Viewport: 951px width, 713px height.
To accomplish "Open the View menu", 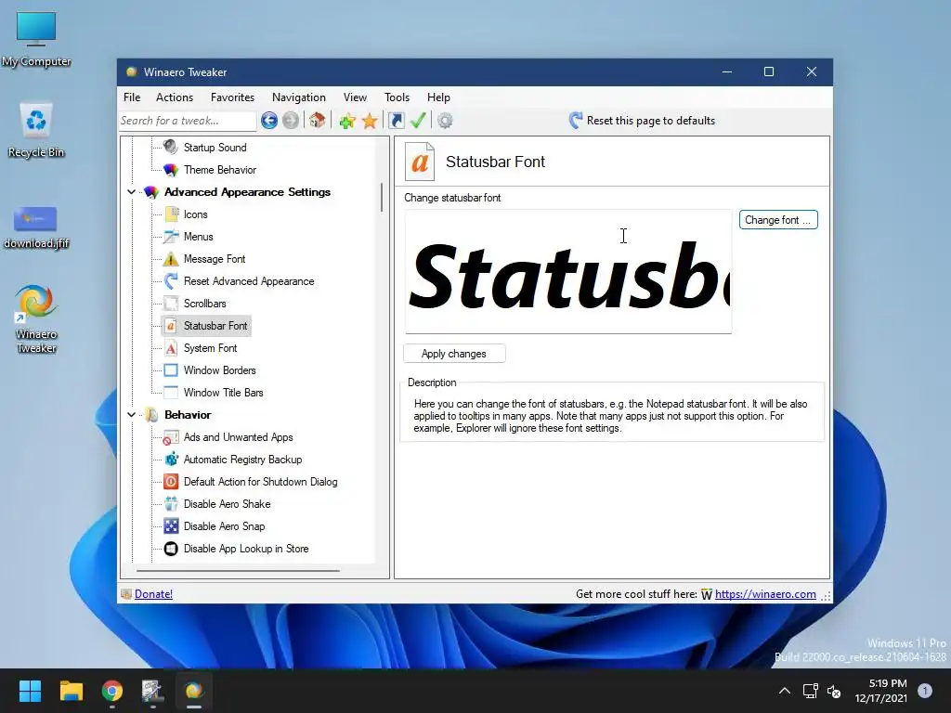I will [355, 97].
